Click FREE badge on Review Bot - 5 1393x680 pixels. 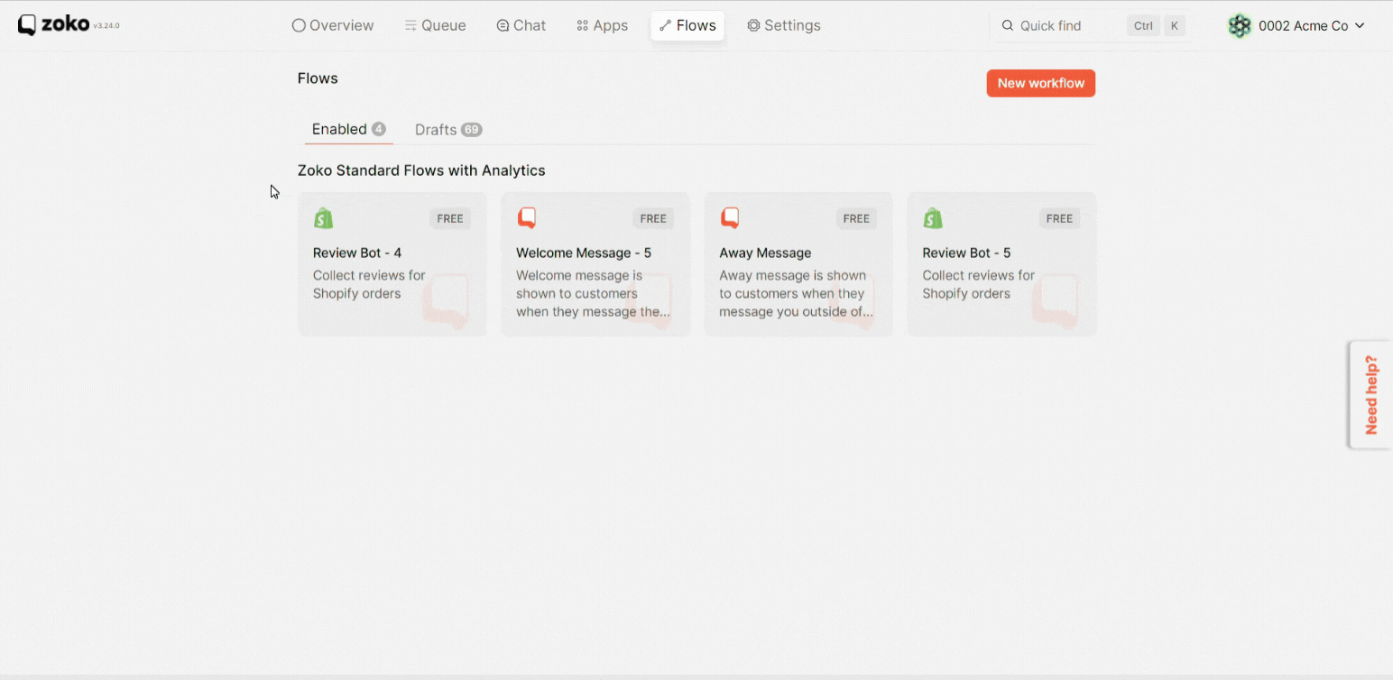pos(1059,218)
